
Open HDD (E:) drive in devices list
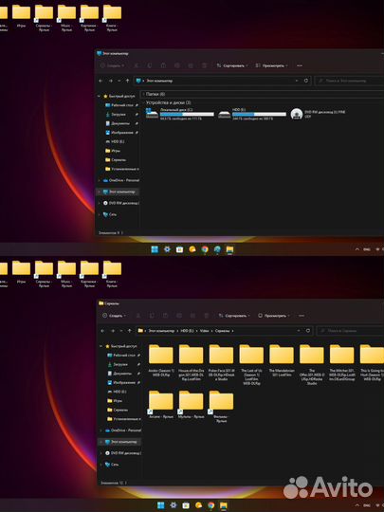point(252,114)
